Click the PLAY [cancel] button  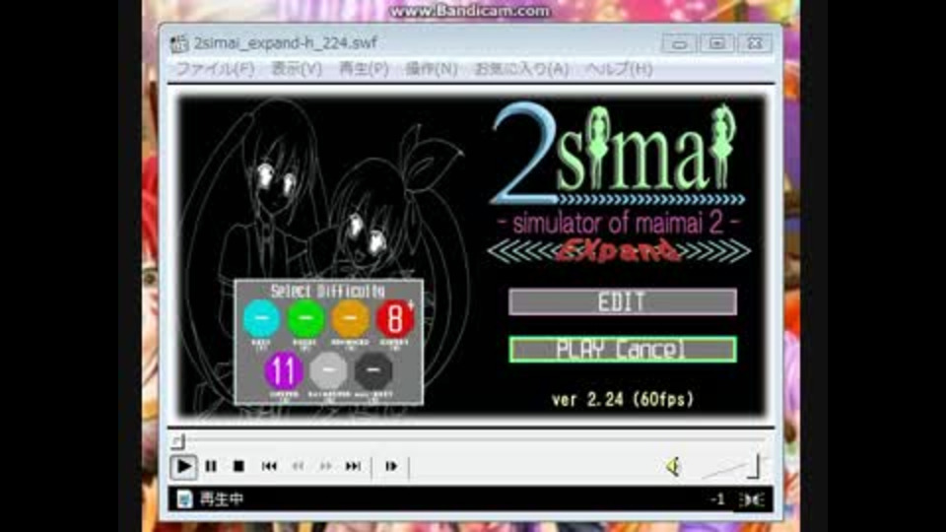click(623, 350)
